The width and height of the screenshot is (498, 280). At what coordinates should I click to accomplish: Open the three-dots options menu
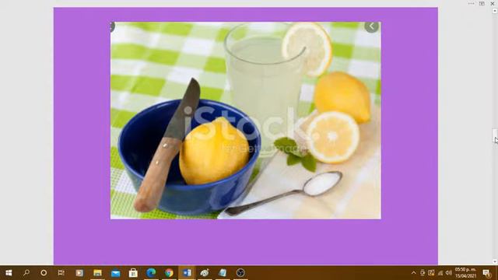pyautogui.click(x=471, y=3)
